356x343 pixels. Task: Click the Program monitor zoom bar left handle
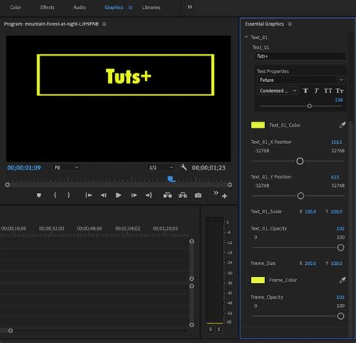click(x=8, y=185)
